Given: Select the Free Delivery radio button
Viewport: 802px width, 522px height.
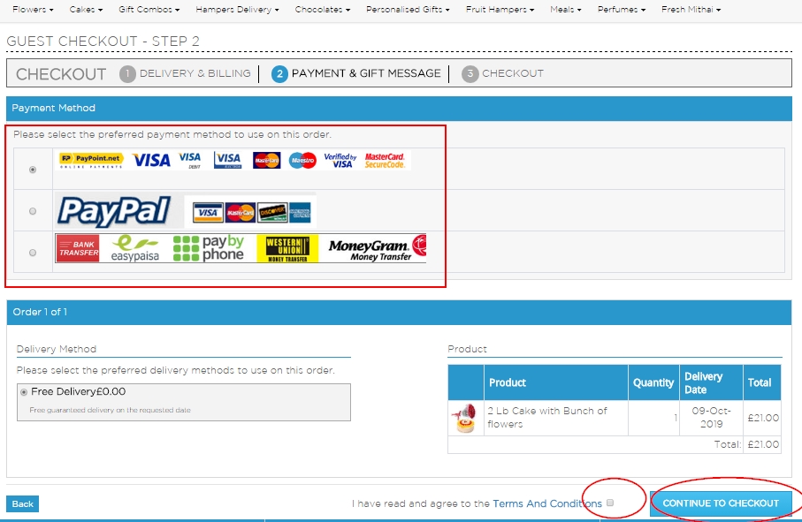Looking at the screenshot, I should tap(24, 392).
